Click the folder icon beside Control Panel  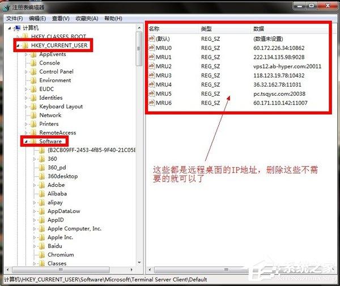pyautogui.click(x=34, y=72)
